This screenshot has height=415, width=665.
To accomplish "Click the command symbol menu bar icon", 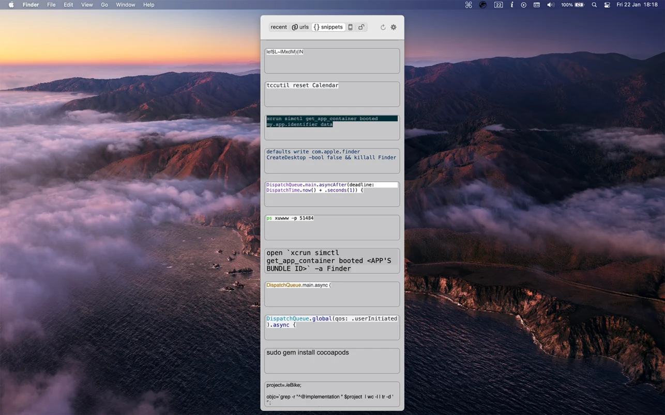I will pos(468,5).
